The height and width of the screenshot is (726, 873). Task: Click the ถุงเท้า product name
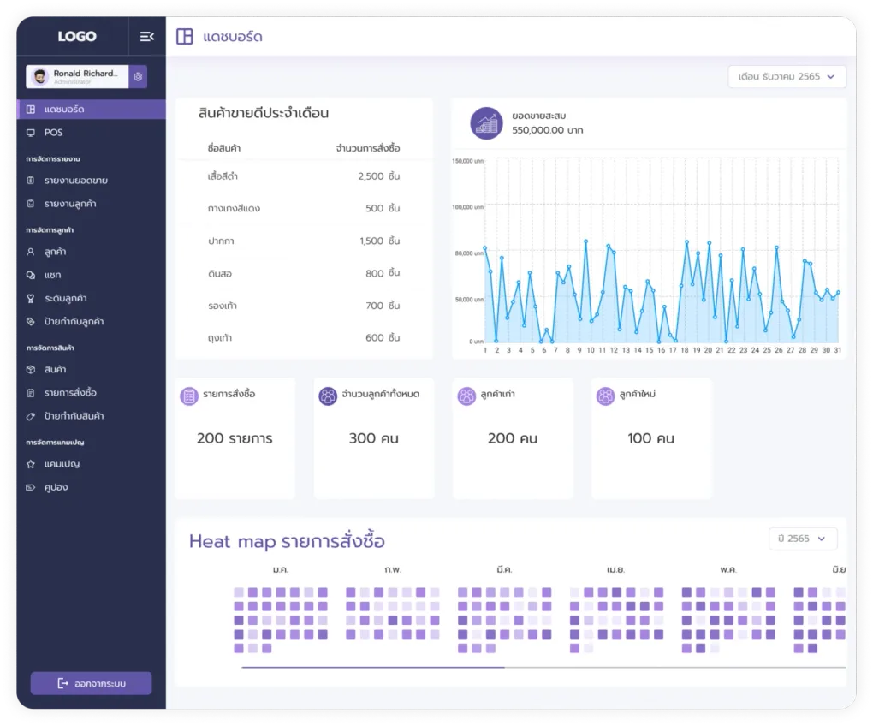pyautogui.click(x=220, y=338)
